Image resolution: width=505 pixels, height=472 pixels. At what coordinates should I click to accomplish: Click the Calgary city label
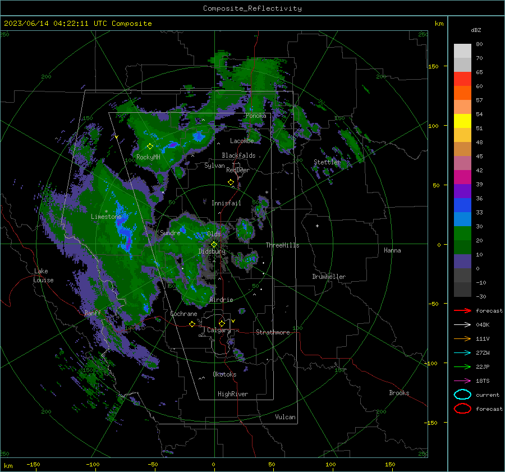coord(219,330)
